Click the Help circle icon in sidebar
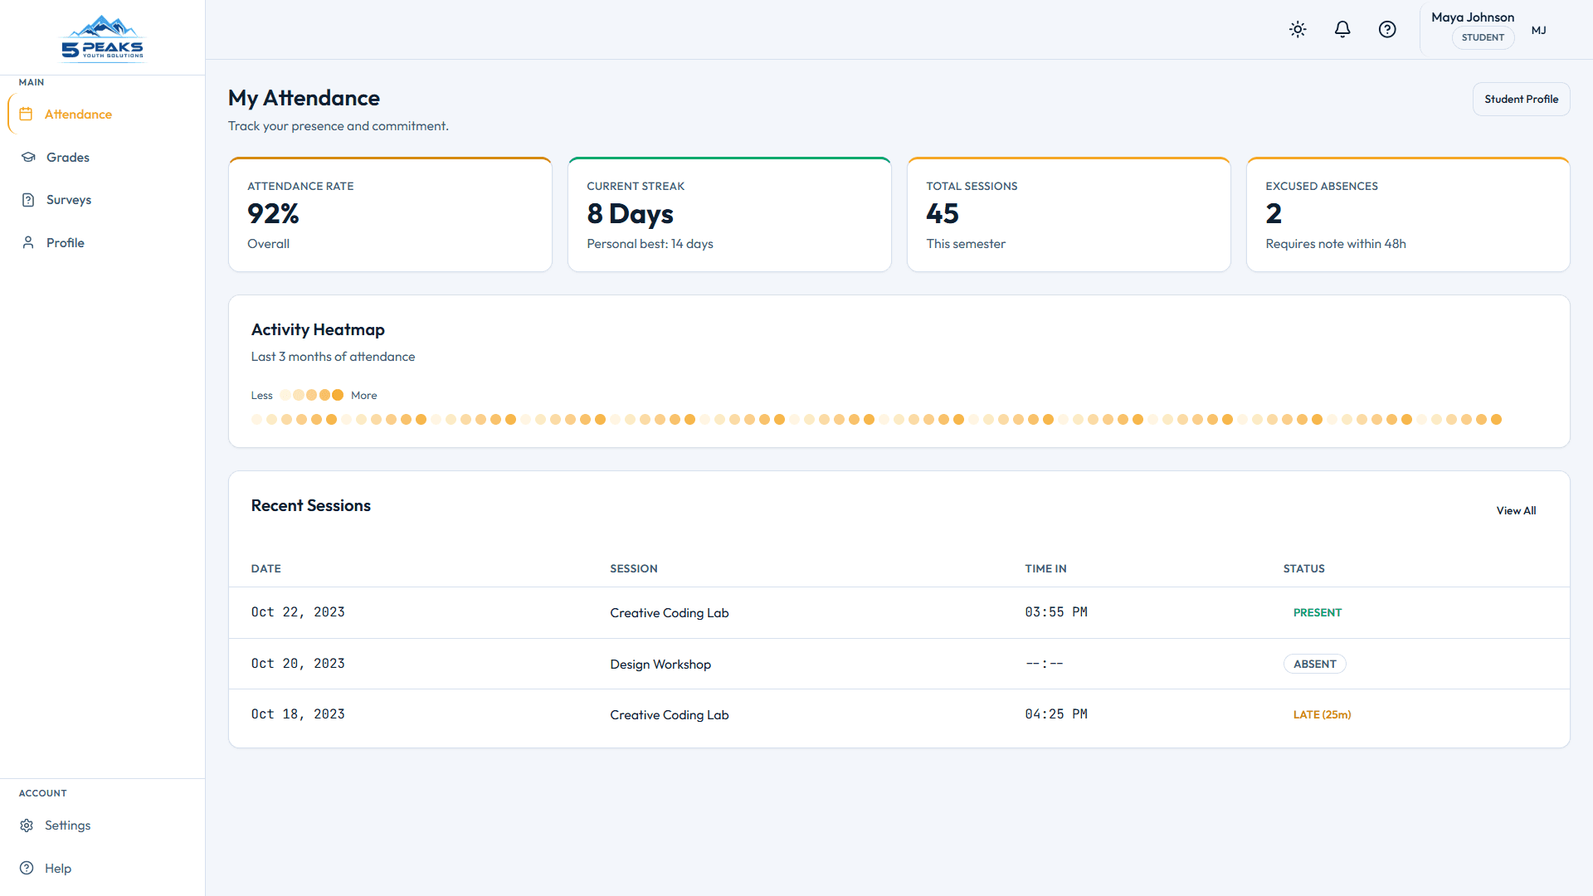Viewport: 1593px width, 896px height. (x=27, y=869)
